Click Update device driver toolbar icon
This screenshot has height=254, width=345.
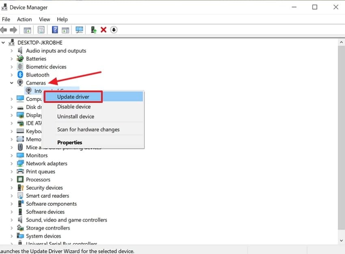[94, 30]
